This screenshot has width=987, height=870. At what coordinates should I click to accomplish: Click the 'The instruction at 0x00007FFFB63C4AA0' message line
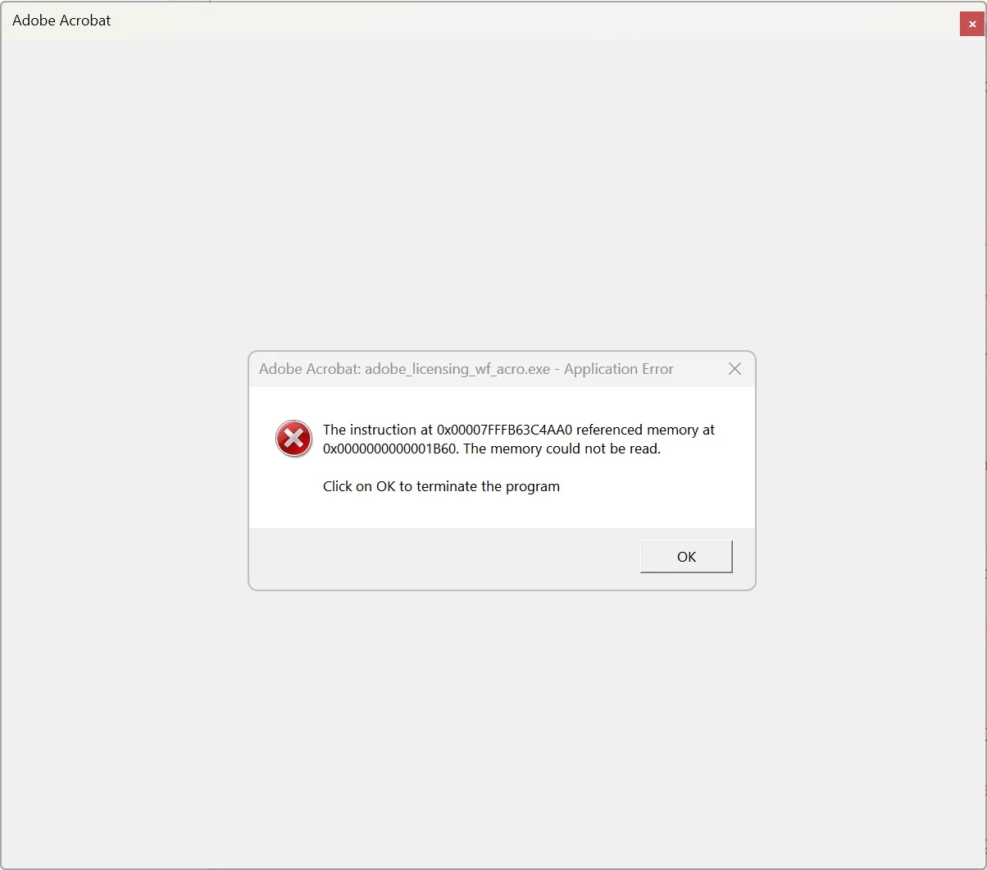[519, 430]
